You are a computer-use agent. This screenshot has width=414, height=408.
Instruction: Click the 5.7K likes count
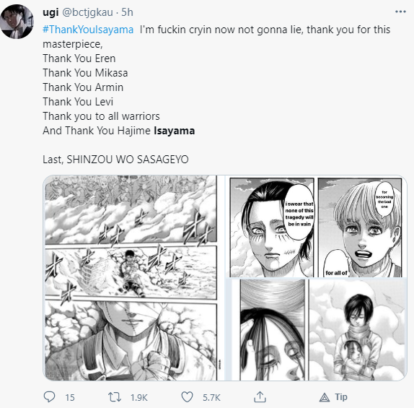point(211,397)
